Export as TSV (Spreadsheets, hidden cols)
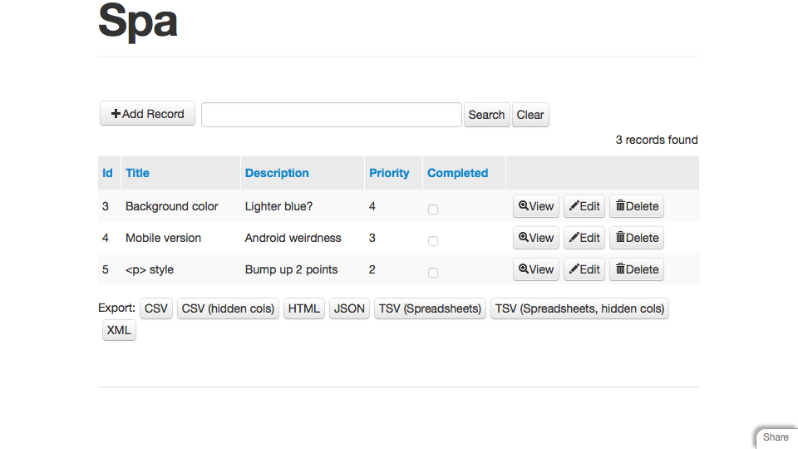 579,308
